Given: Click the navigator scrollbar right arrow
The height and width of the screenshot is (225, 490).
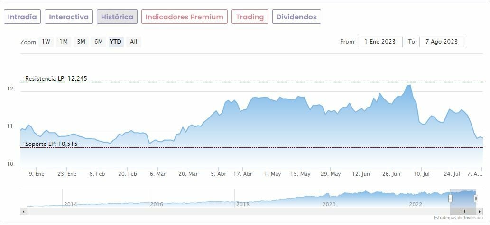Looking at the screenshot, I should tap(480, 211).
